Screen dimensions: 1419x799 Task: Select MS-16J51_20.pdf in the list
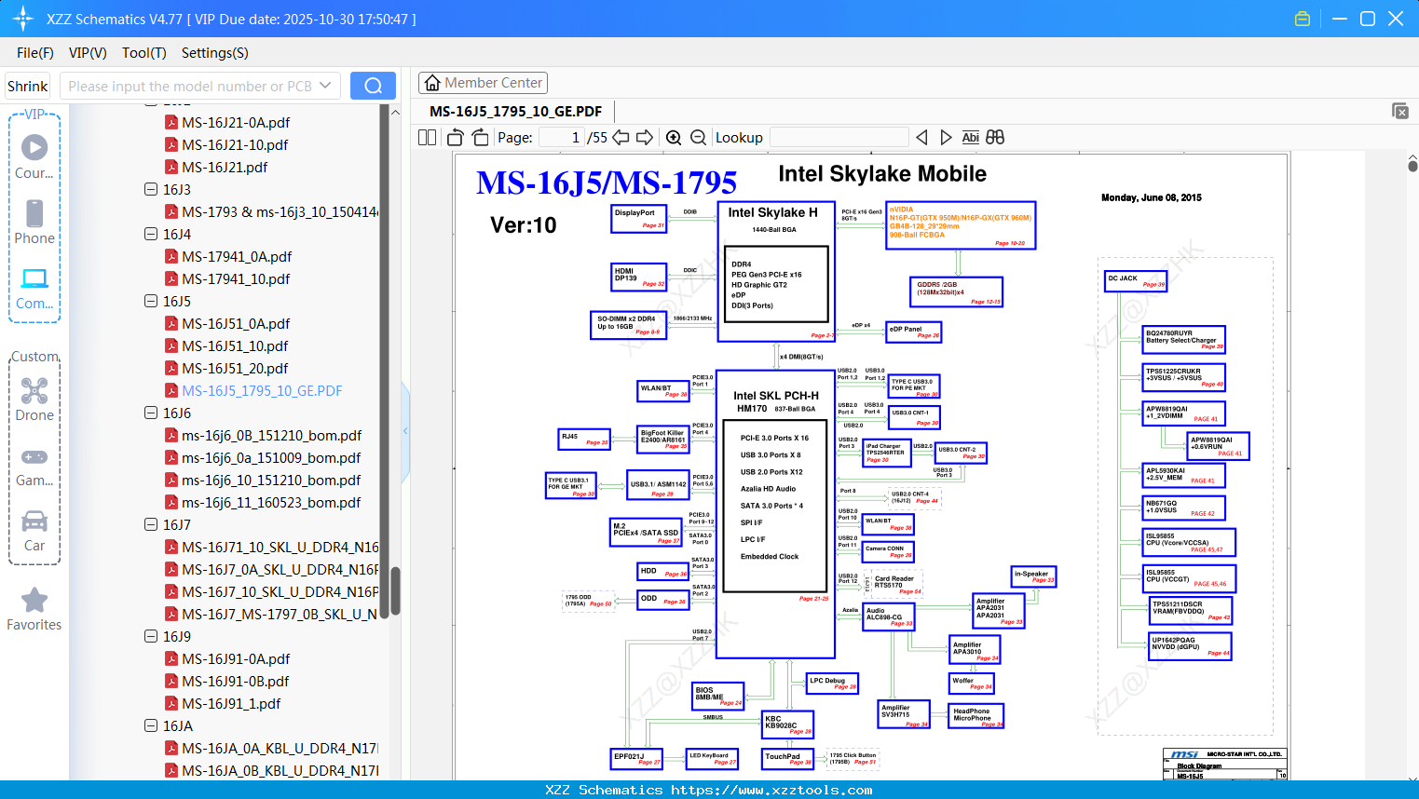tap(235, 369)
